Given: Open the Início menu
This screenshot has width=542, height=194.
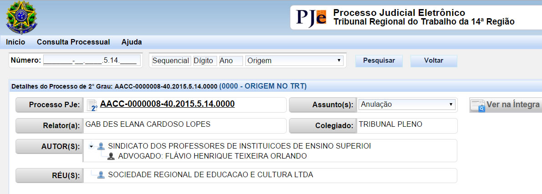Looking at the screenshot, I should click(15, 42).
